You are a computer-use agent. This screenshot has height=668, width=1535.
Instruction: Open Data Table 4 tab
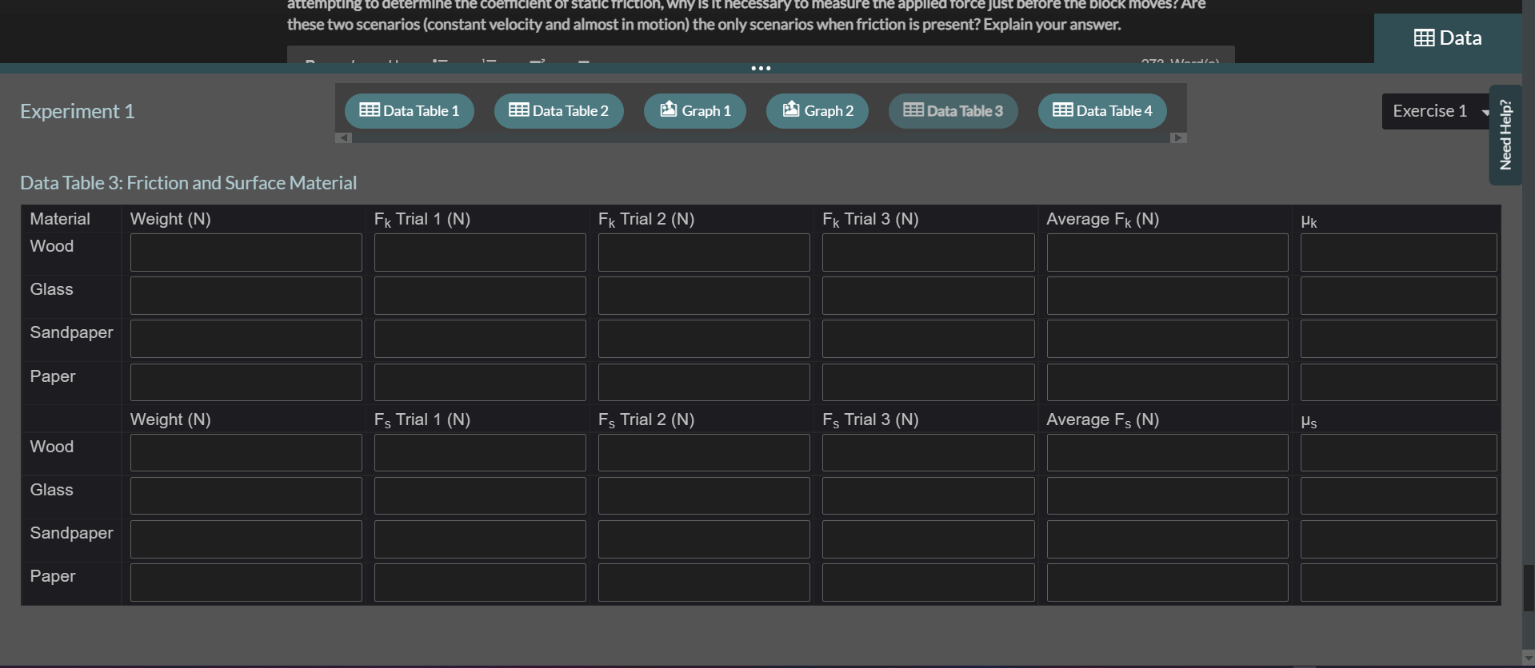pyautogui.click(x=1102, y=111)
